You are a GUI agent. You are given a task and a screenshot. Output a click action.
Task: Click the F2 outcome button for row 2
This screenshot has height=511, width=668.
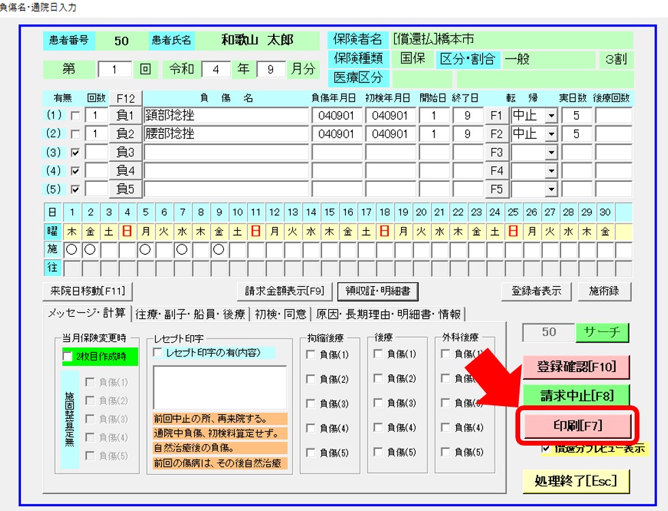[x=496, y=134]
